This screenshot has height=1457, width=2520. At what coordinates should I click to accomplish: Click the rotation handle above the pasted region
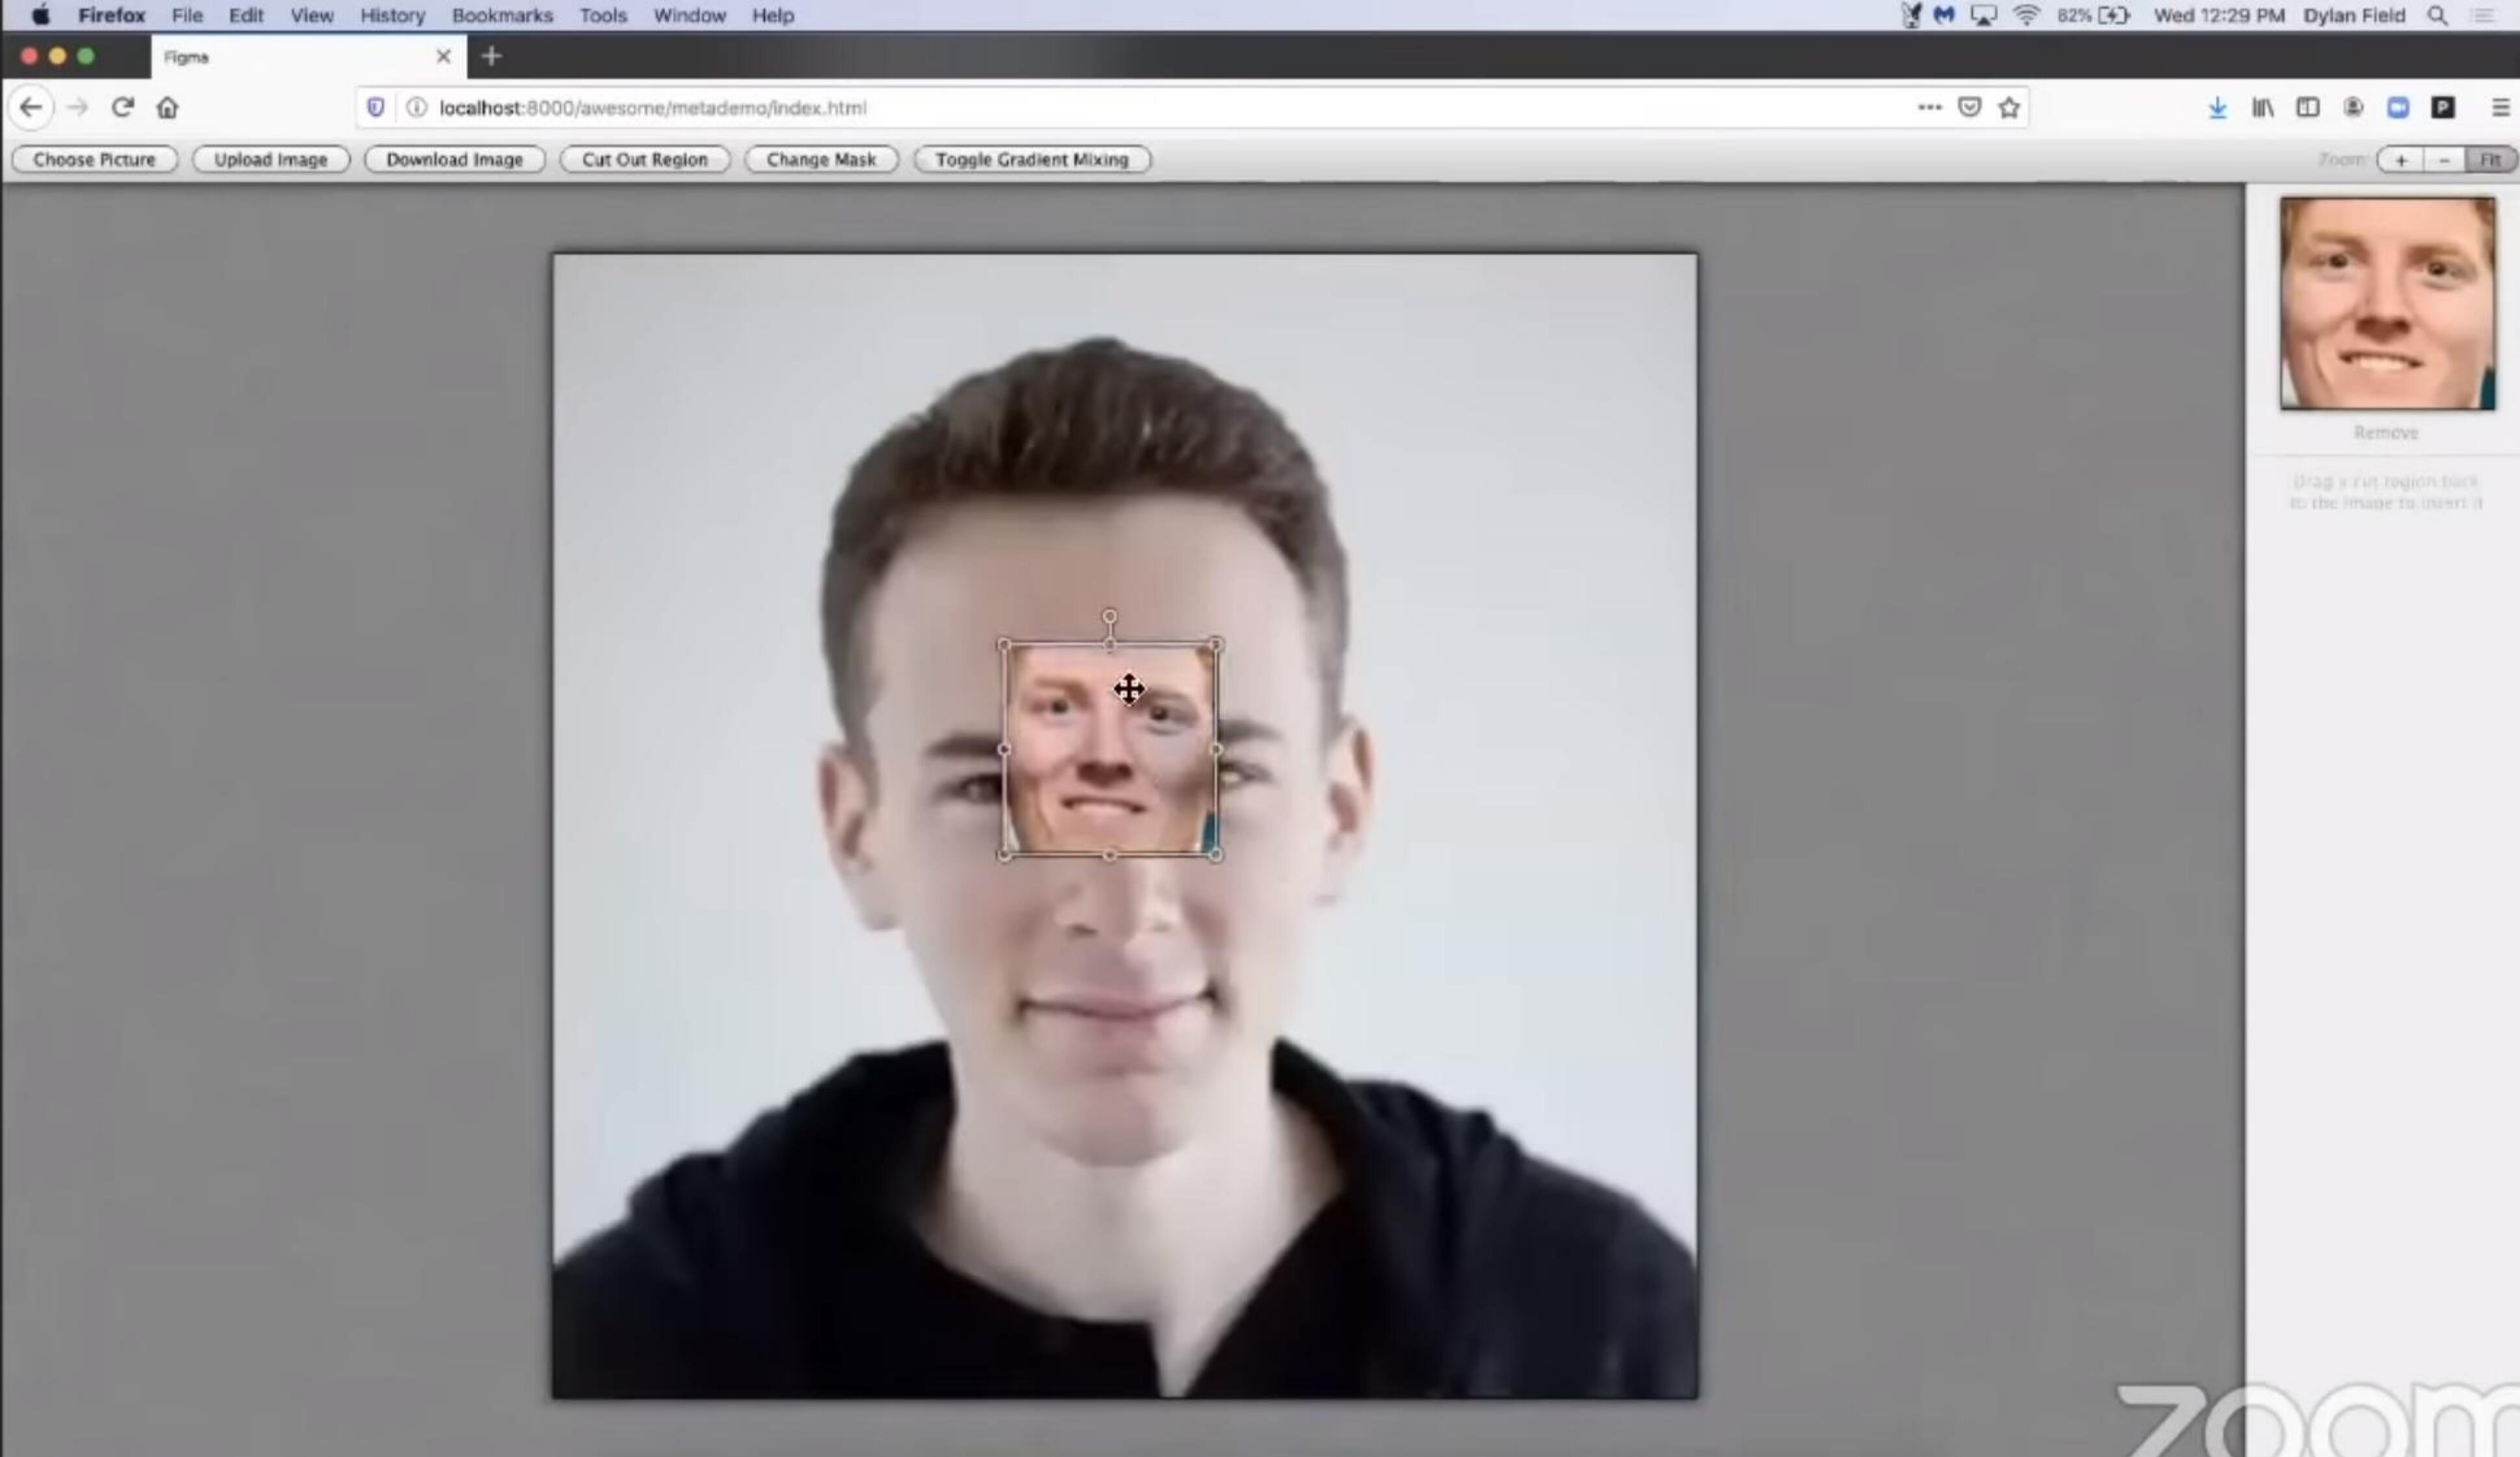point(1109,616)
